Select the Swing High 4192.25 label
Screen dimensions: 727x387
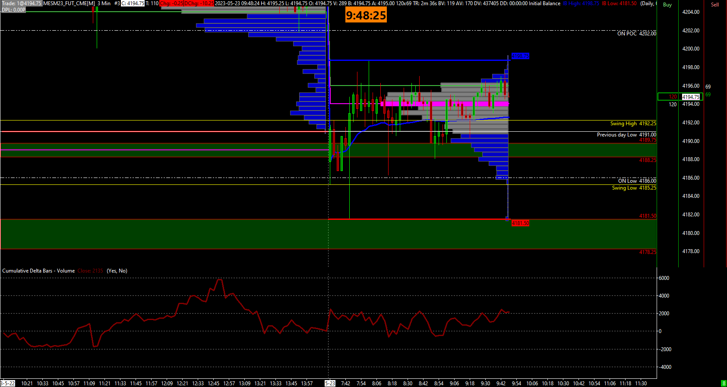point(633,124)
